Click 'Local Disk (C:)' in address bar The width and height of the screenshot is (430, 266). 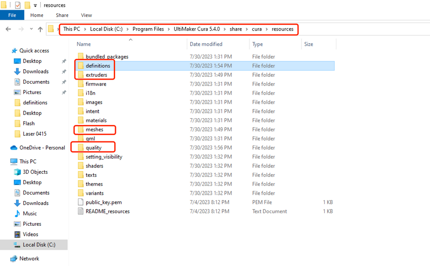pos(106,29)
